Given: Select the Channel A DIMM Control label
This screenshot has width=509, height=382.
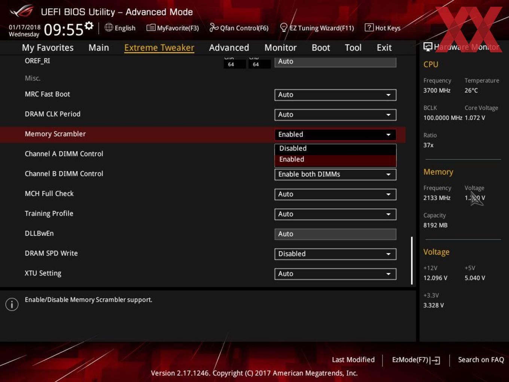Looking at the screenshot, I should pyautogui.click(x=64, y=154).
